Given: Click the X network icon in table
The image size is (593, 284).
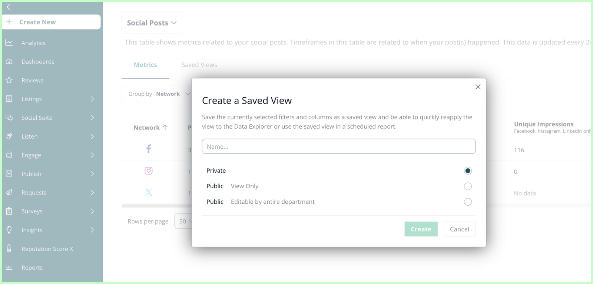Looking at the screenshot, I should point(149,192).
